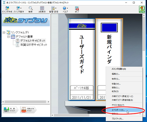Click the 年賀はがきキャビネット cabinet icon
This screenshot has width=147, height=122.
click(x=18, y=45)
